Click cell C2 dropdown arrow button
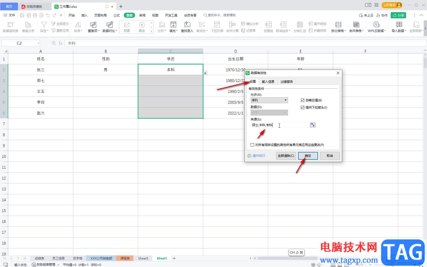Image resolution: width=427 pixels, height=267 pixels. click(x=205, y=73)
